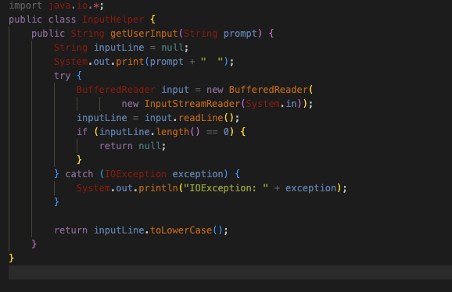This screenshot has width=452, height=292.
Task: Click the 'catch' keyword
Action: 79,174
